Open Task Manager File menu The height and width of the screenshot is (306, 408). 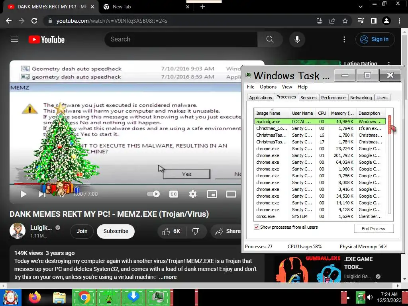coord(251,87)
